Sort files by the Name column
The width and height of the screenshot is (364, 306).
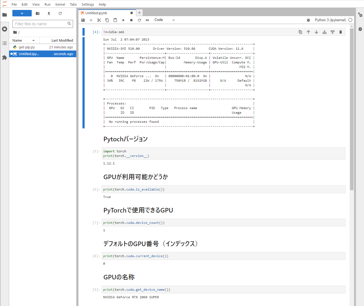24,40
